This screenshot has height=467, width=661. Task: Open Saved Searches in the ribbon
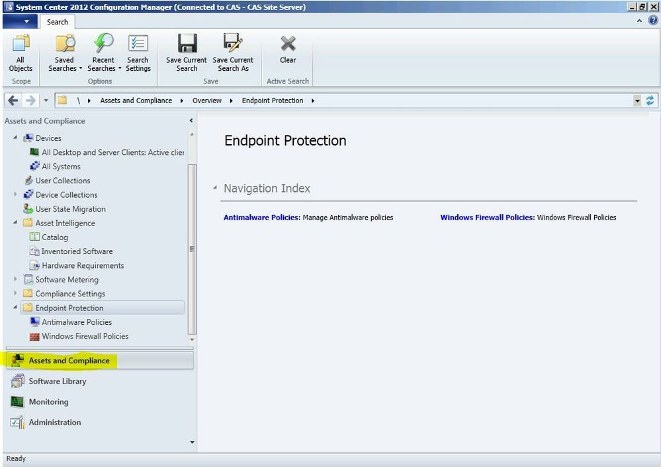pyautogui.click(x=64, y=53)
